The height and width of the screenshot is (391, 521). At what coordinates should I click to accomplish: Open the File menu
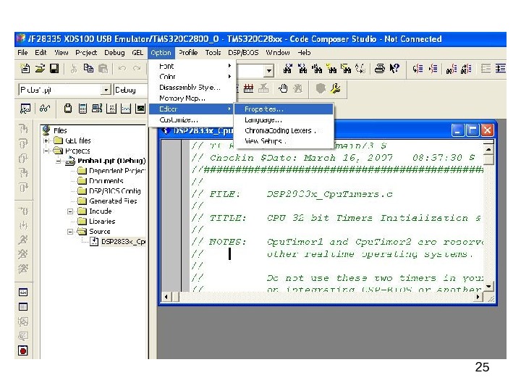(x=22, y=53)
